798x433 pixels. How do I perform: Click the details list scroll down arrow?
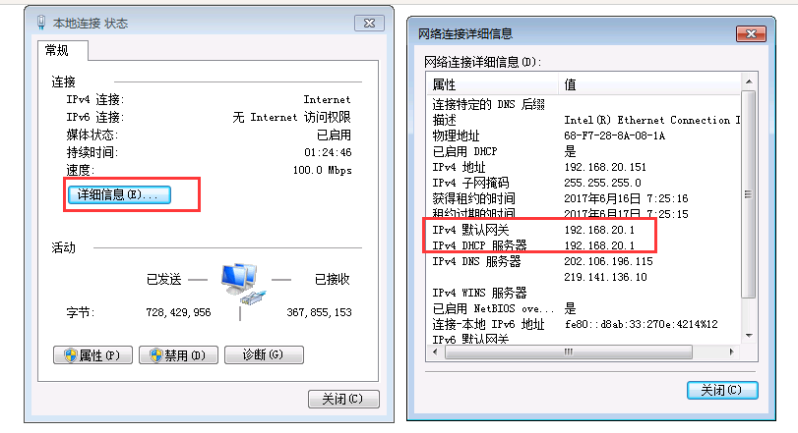click(749, 335)
